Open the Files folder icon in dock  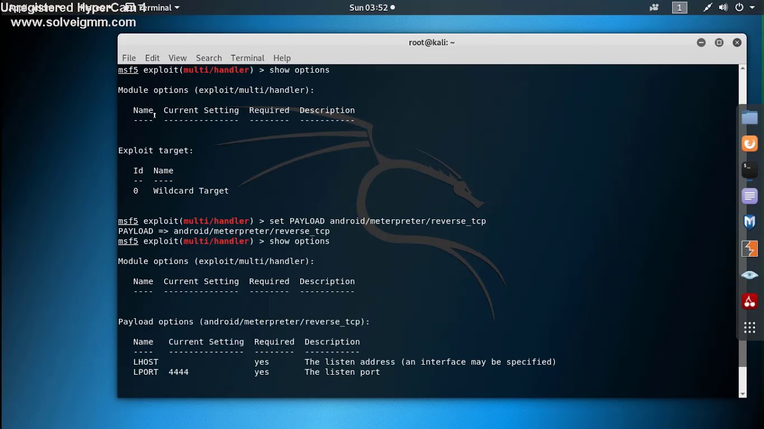[x=750, y=117]
